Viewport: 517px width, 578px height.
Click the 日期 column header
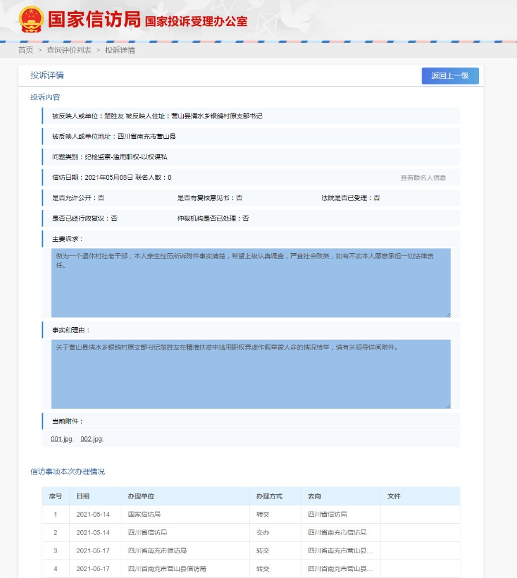click(83, 497)
